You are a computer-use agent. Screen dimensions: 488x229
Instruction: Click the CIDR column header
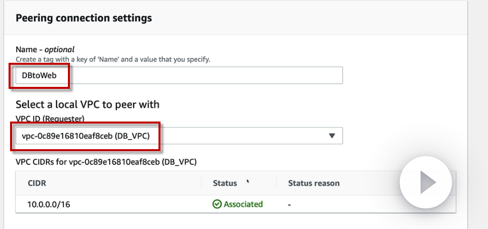37,183
